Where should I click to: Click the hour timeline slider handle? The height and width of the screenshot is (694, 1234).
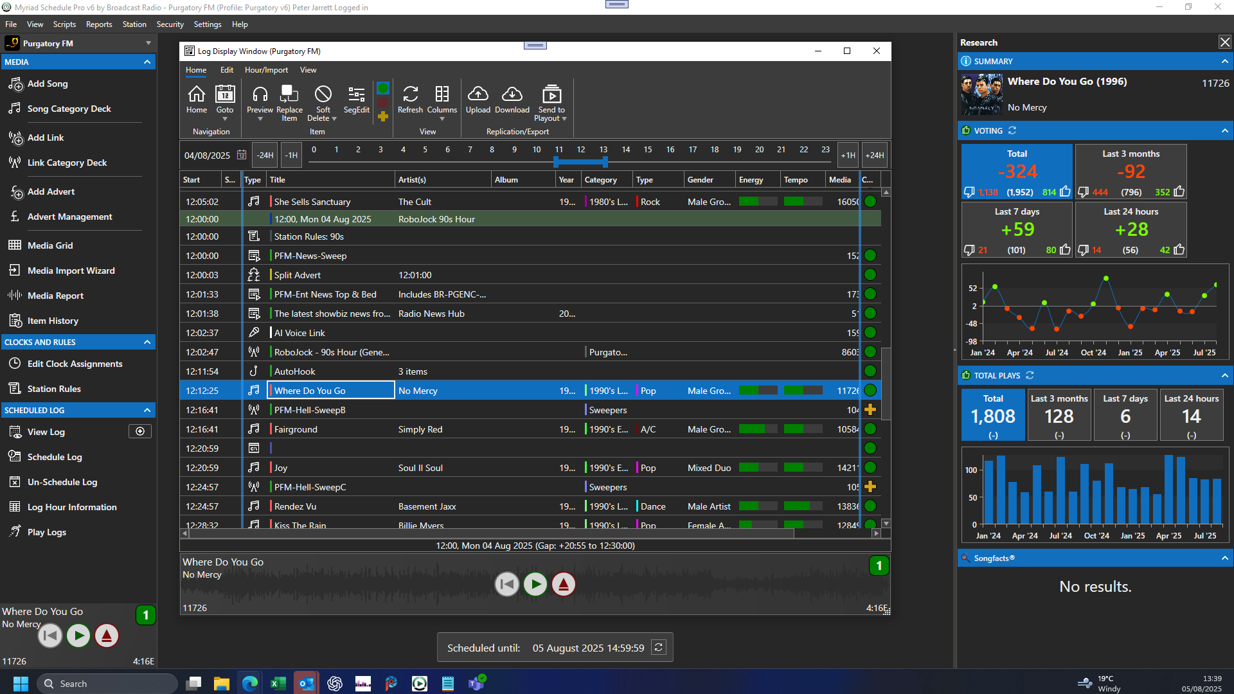[x=580, y=163]
